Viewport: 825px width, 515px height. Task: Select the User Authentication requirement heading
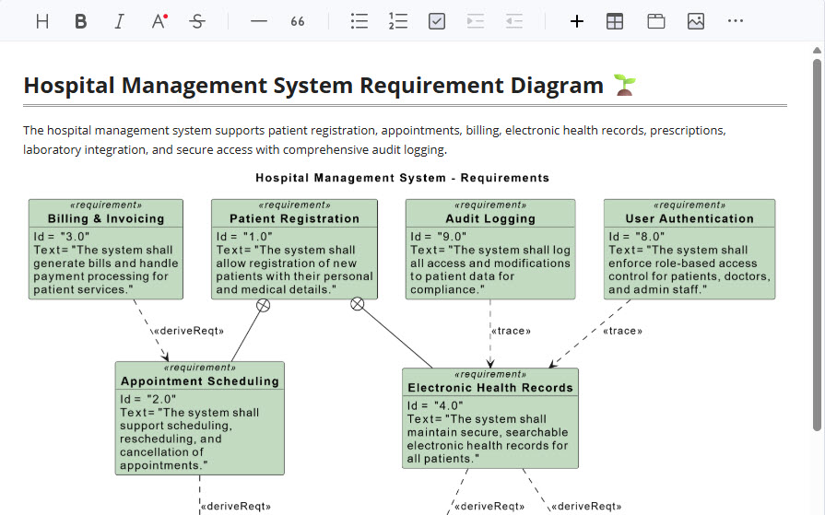coord(689,218)
